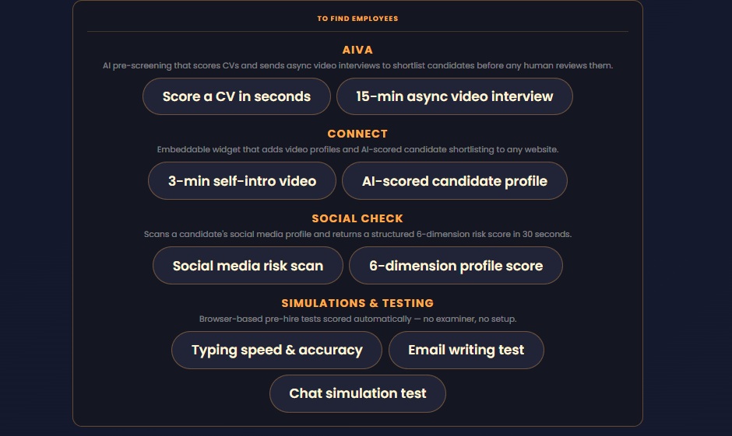732x436 pixels.
Task: Start the Typing speed & accuracy test
Action: [x=276, y=350]
